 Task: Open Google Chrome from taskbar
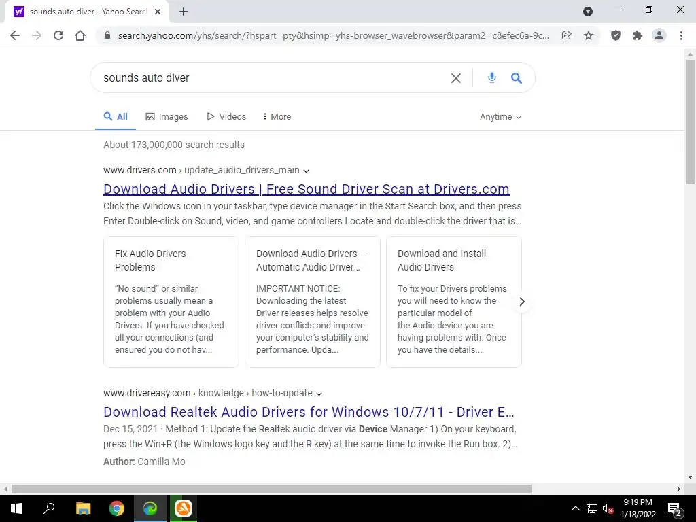(x=117, y=508)
